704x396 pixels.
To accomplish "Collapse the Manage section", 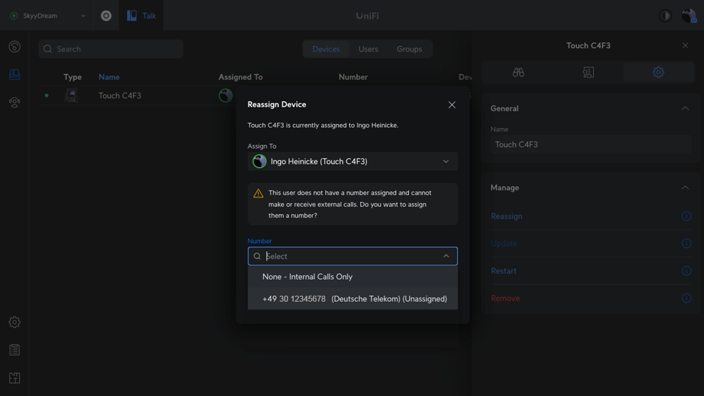I will click(x=685, y=187).
